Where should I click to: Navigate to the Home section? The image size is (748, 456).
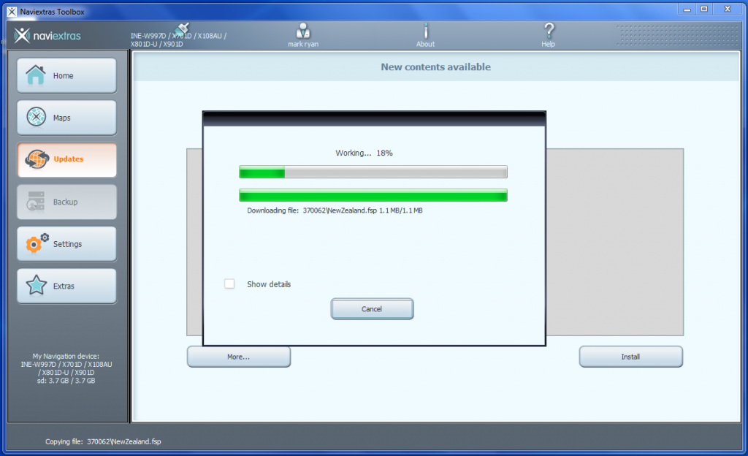[x=66, y=75]
